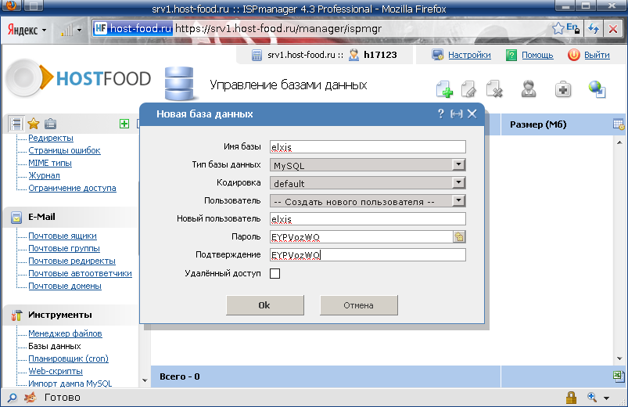This screenshot has width=628, height=407.
Task: Click the HostFood logo
Action: [78, 78]
